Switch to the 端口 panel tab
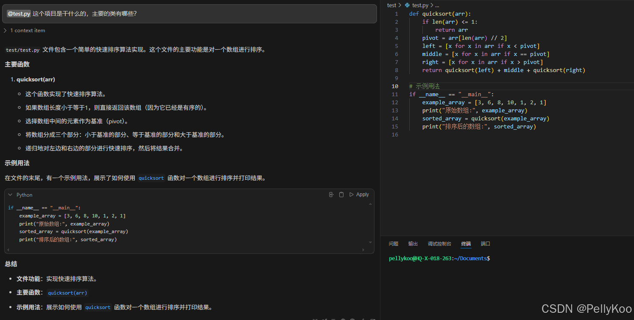 click(486, 244)
